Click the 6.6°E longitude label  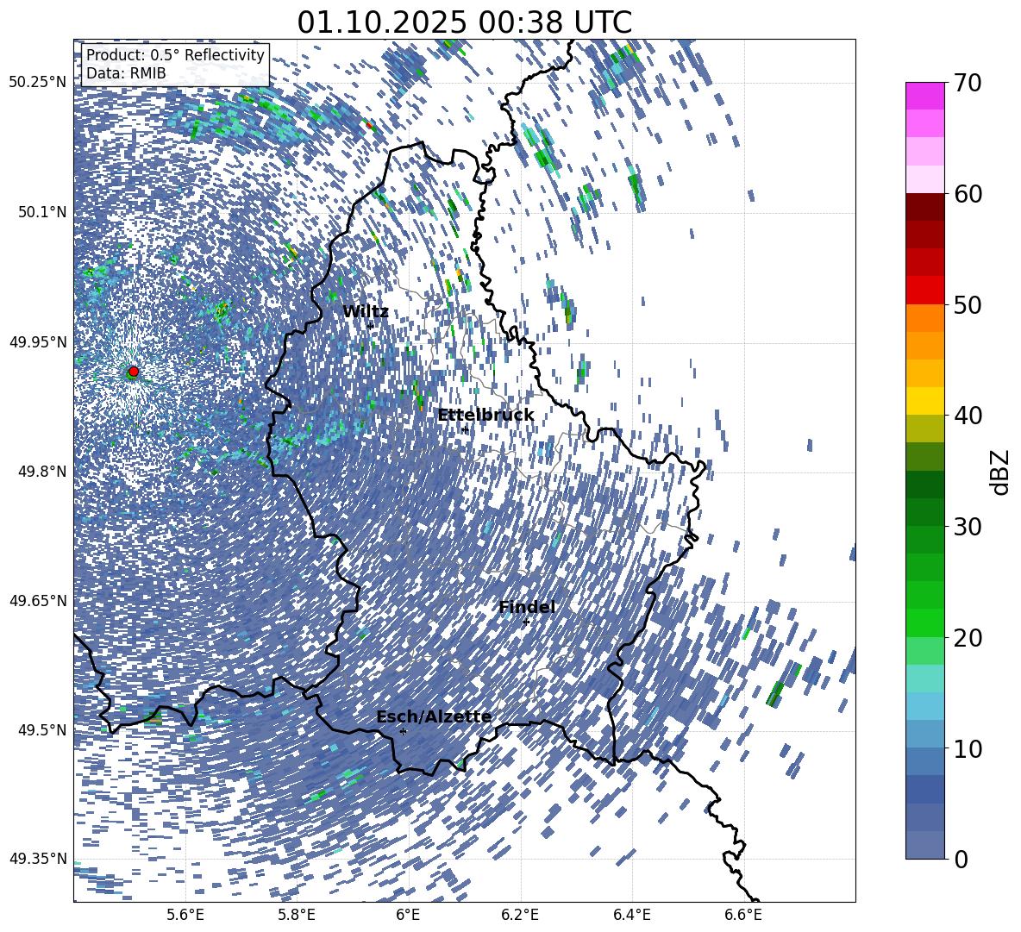[x=743, y=915]
